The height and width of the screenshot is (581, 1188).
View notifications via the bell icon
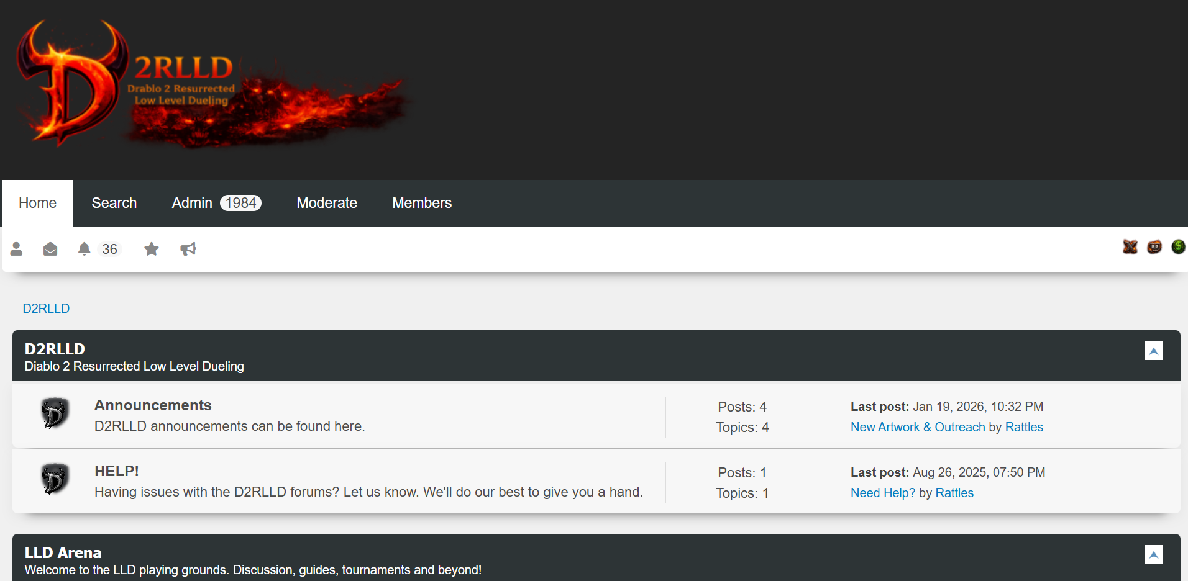85,249
